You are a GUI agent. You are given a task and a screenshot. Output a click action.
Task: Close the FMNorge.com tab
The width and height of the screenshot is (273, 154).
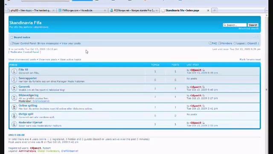(x=105, y=10)
